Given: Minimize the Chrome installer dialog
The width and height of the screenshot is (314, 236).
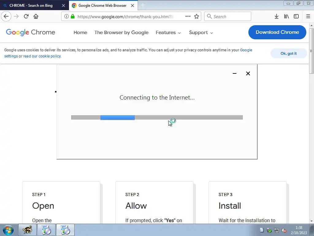Looking at the screenshot, I should tap(235, 73).
